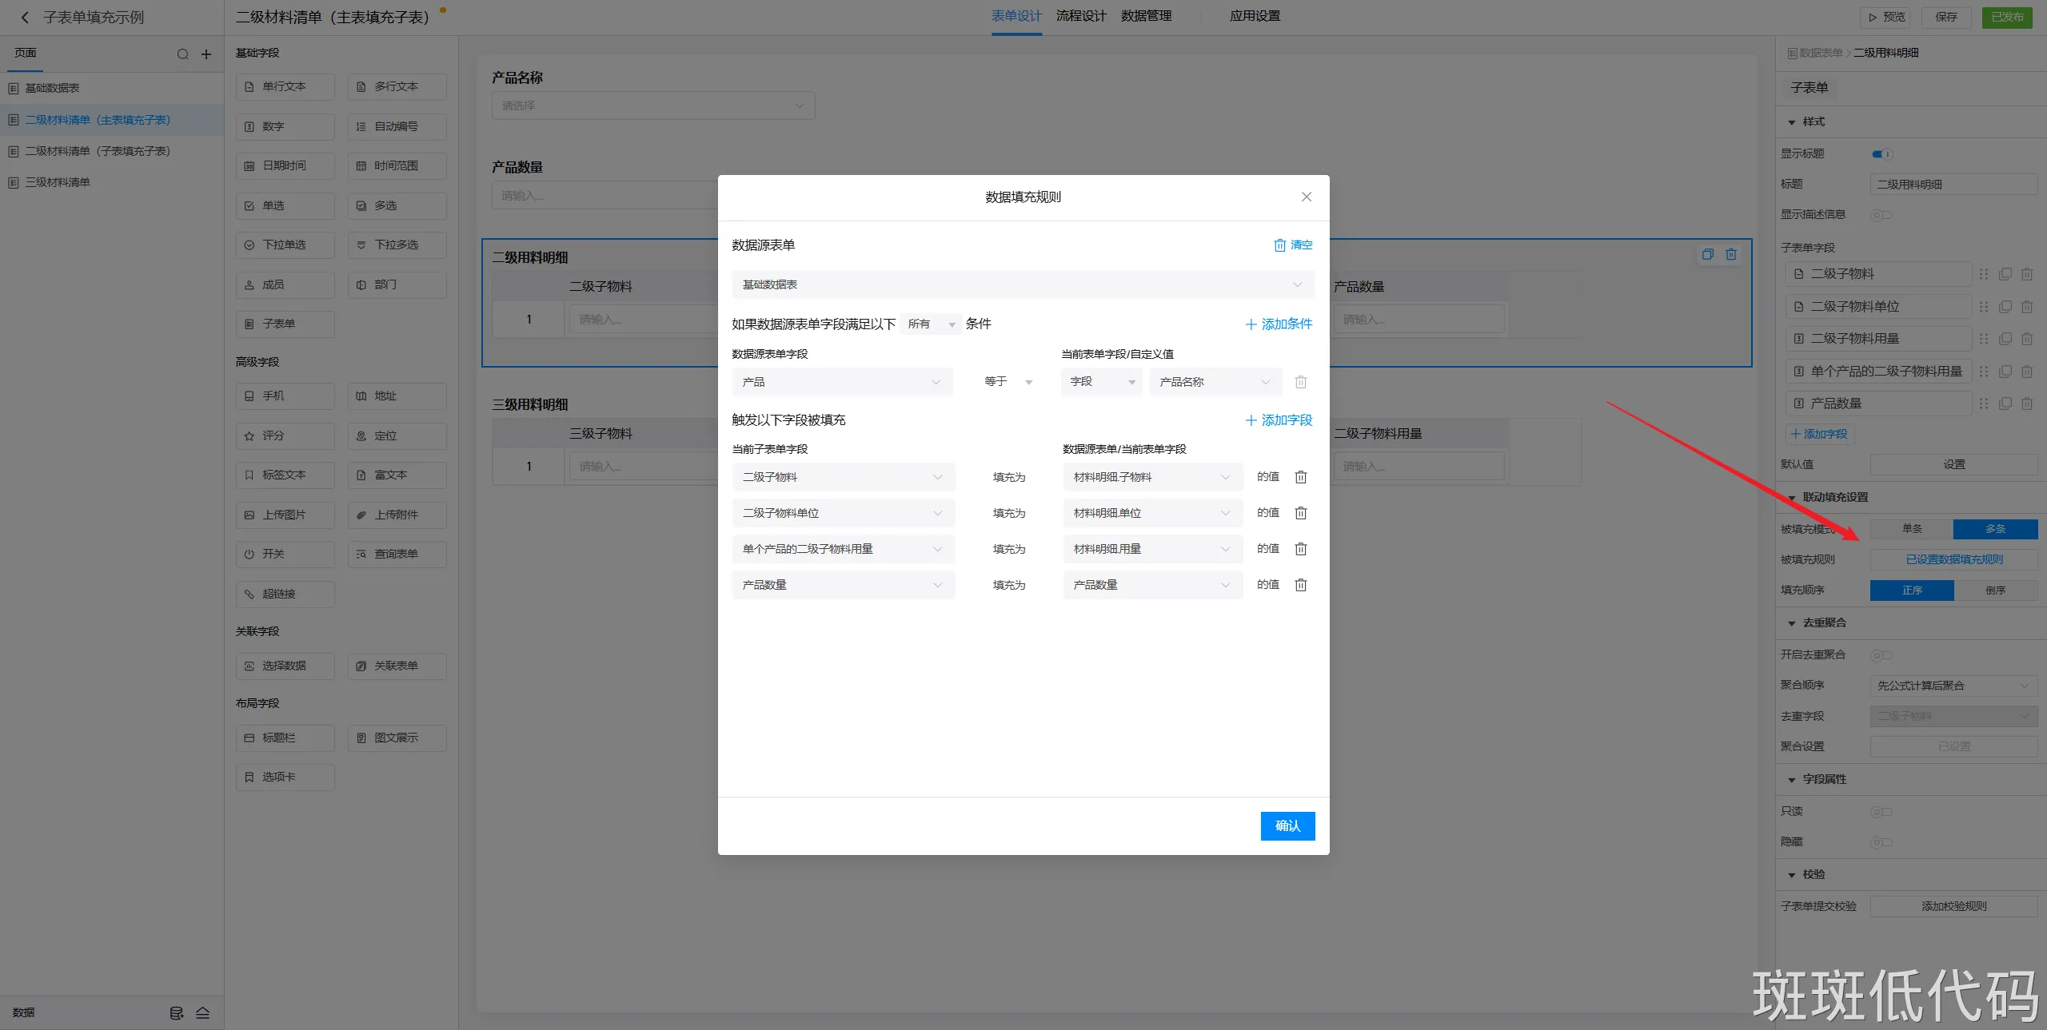Switch to the 数据管理 tab
2047x1030 pixels.
coord(1145,16)
